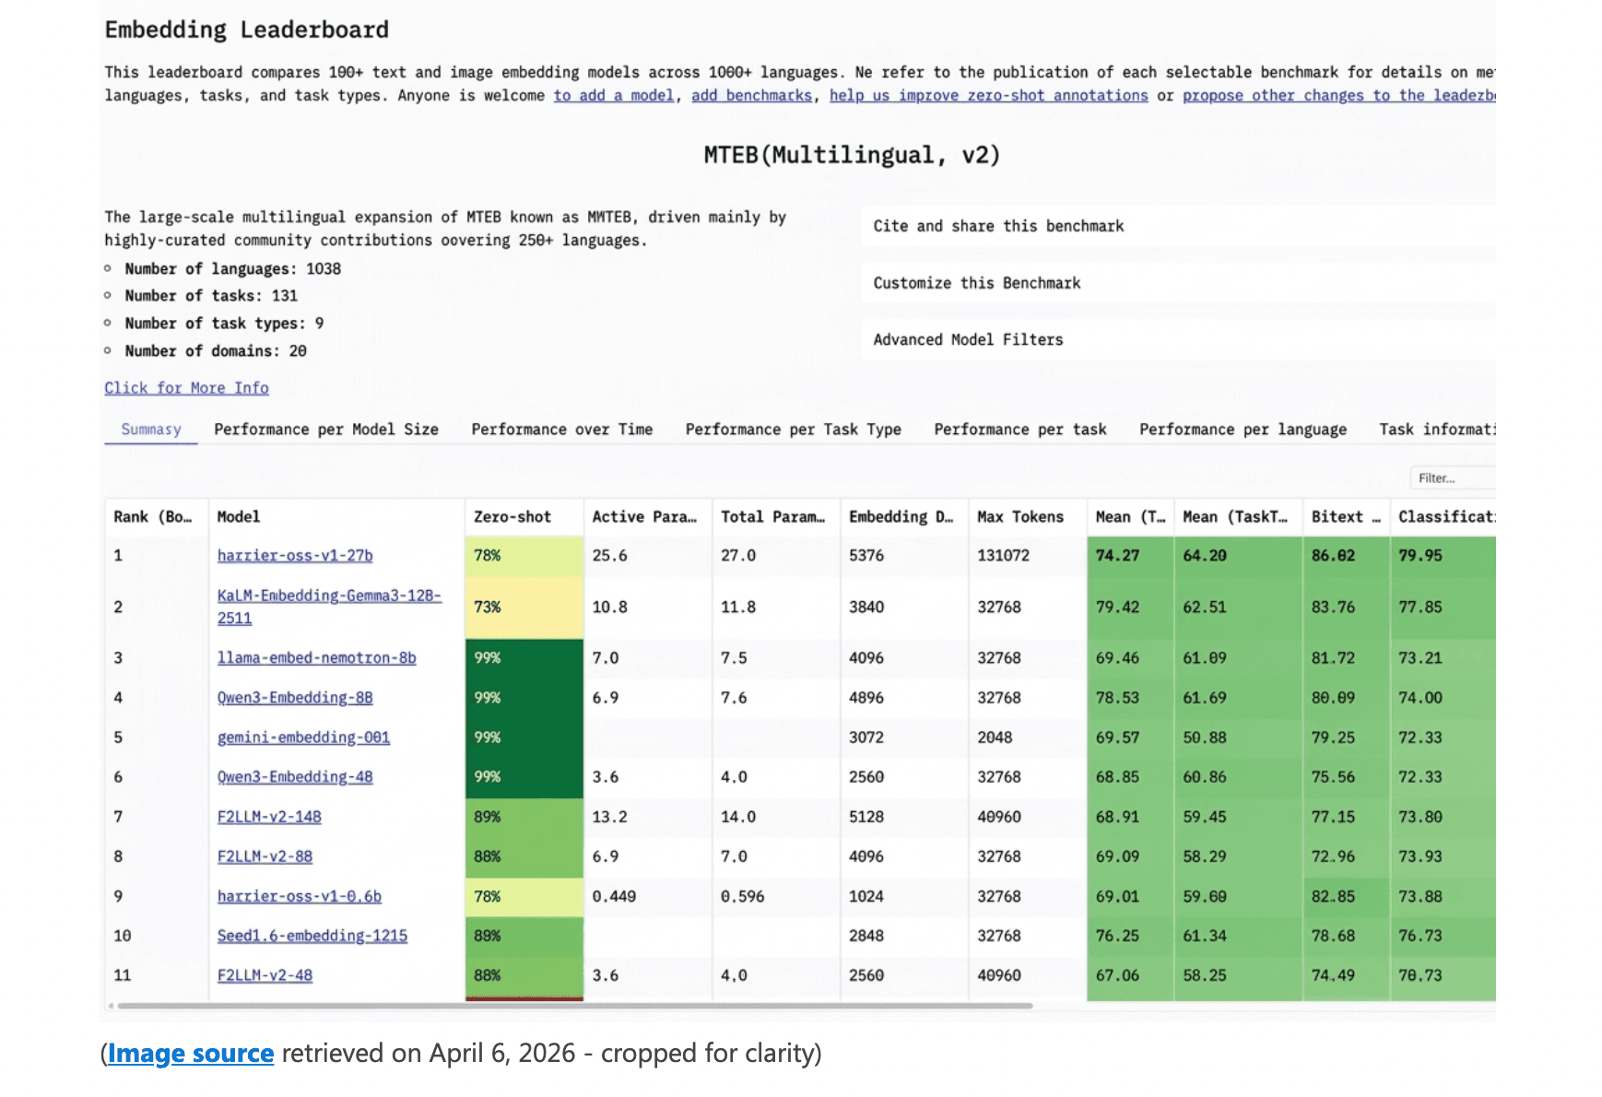Open the F2LLM-v2-8B model link
This screenshot has width=1602, height=1097.
265,856
